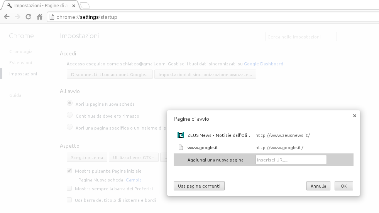
Task: Click 'Disconnetti il tuo account Google' button
Action: click(110, 74)
